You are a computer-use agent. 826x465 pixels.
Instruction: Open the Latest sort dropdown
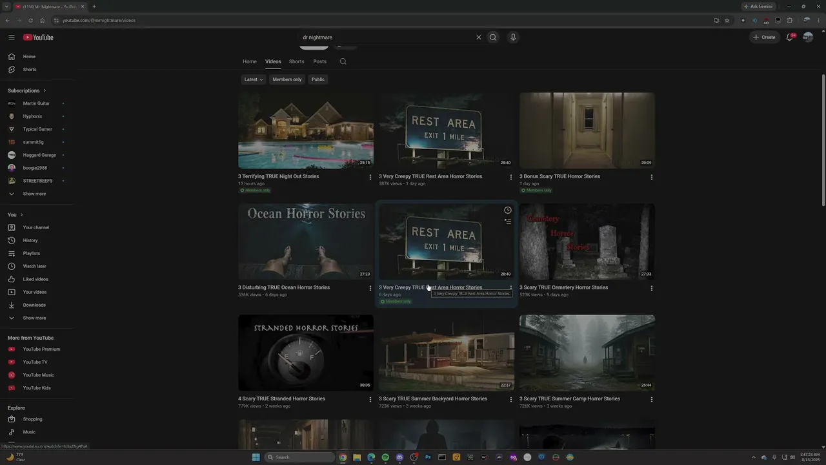click(x=254, y=79)
